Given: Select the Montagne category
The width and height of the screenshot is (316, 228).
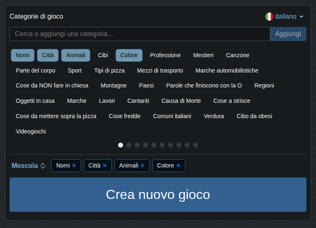Looking at the screenshot, I should point(114,85).
